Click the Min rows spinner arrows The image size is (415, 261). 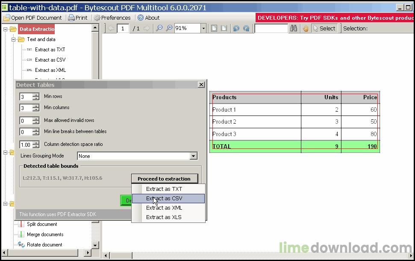click(x=36, y=97)
